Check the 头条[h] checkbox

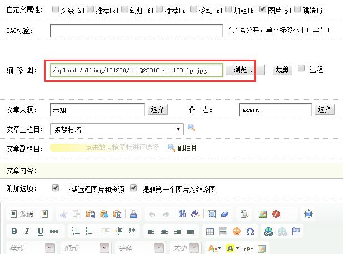pos(56,9)
